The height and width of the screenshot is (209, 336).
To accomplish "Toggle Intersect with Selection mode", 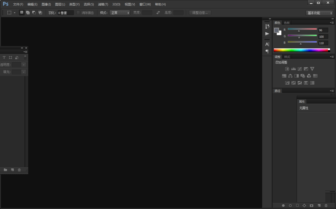I will pyautogui.click(x=40, y=12).
